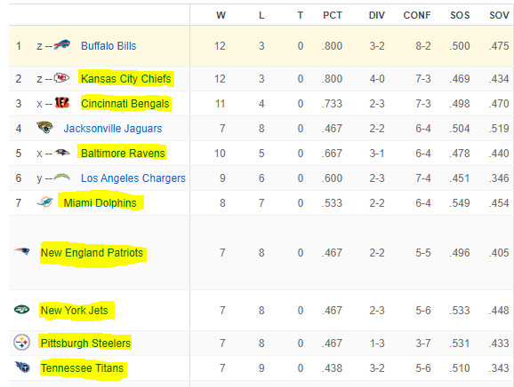
Task: Sort table by DIV column header
Action: [x=377, y=15]
